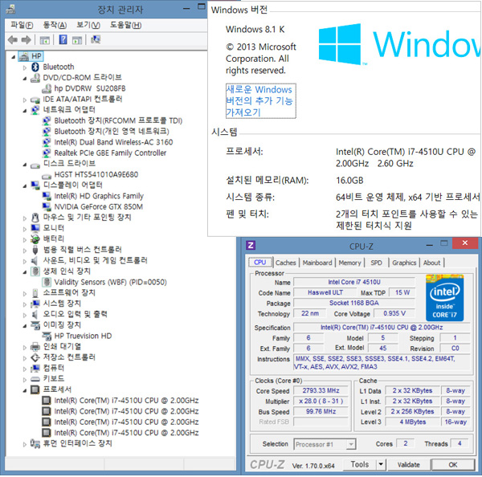Select the hp DVDRW SU208FB drive icon

pos(47,89)
